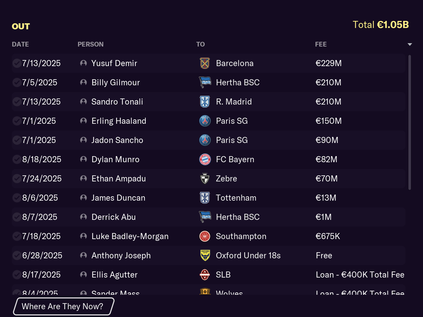The image size is (423, 317).
Task: Open the Where Are They Now? button
Action: click(x=63, y=307)
